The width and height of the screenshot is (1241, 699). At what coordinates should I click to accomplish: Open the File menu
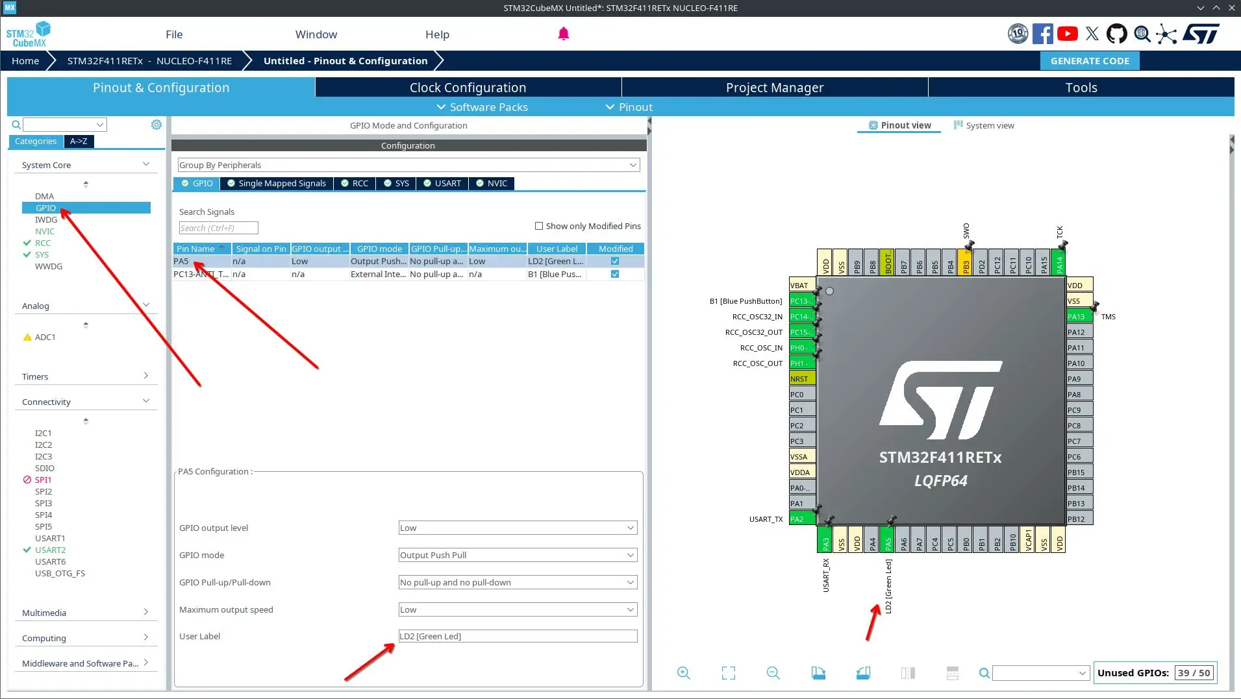174,34
